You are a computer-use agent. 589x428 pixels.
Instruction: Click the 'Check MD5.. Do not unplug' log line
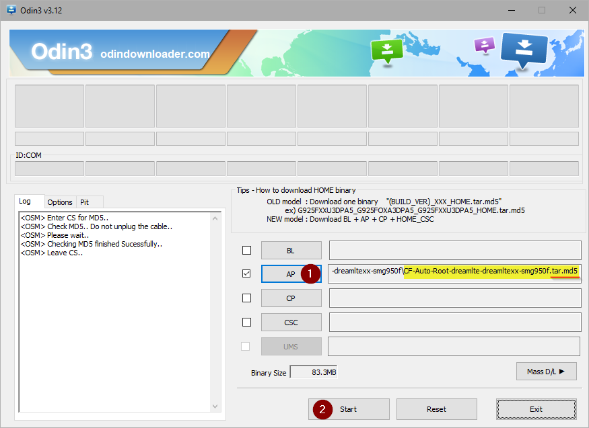click(x=96, y=226)
